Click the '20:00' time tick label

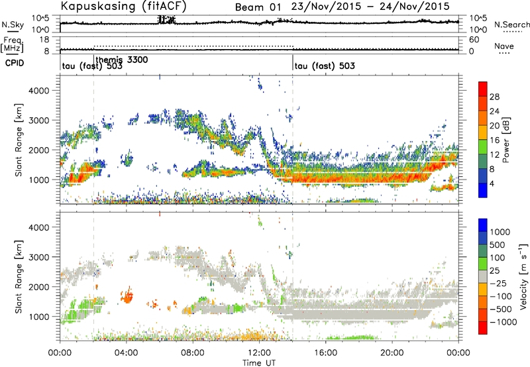pos(392,353)
